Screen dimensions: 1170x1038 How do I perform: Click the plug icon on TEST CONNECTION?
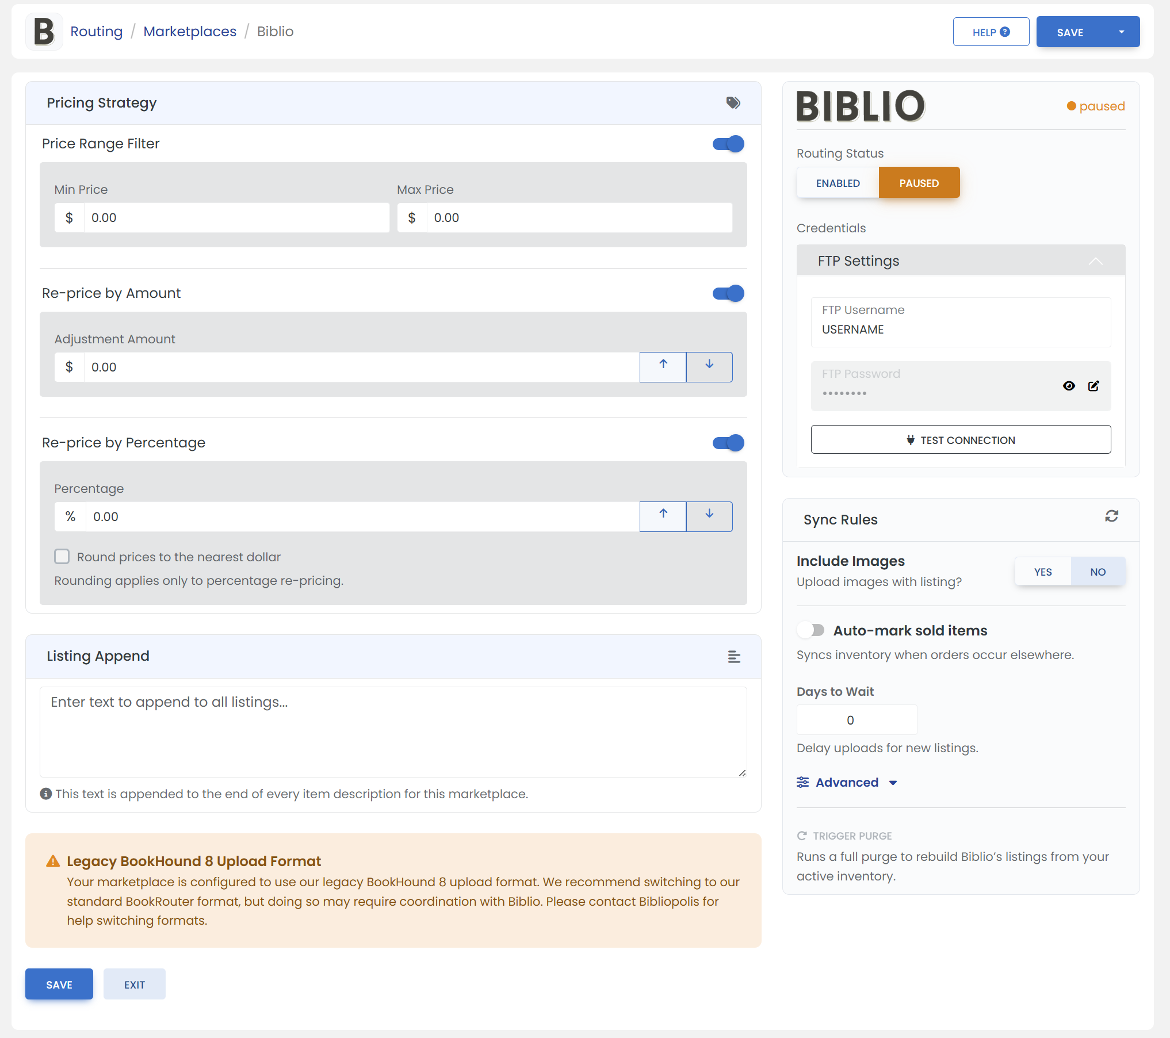point(911,440)
